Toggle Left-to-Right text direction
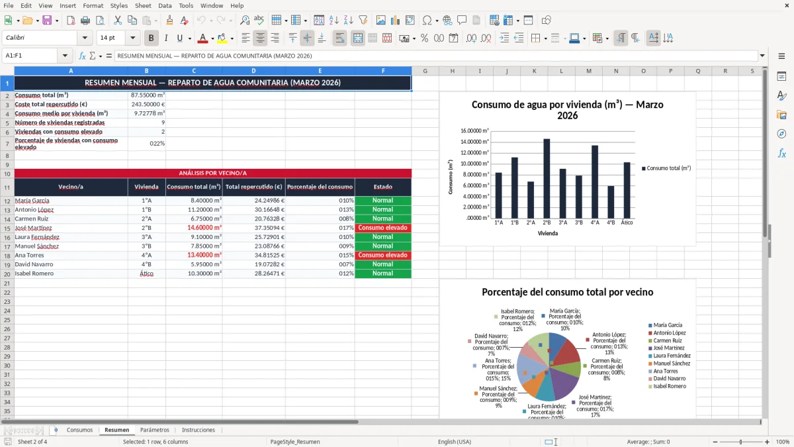This screenshot has width=794, height=447. click(x=621, y=38)
